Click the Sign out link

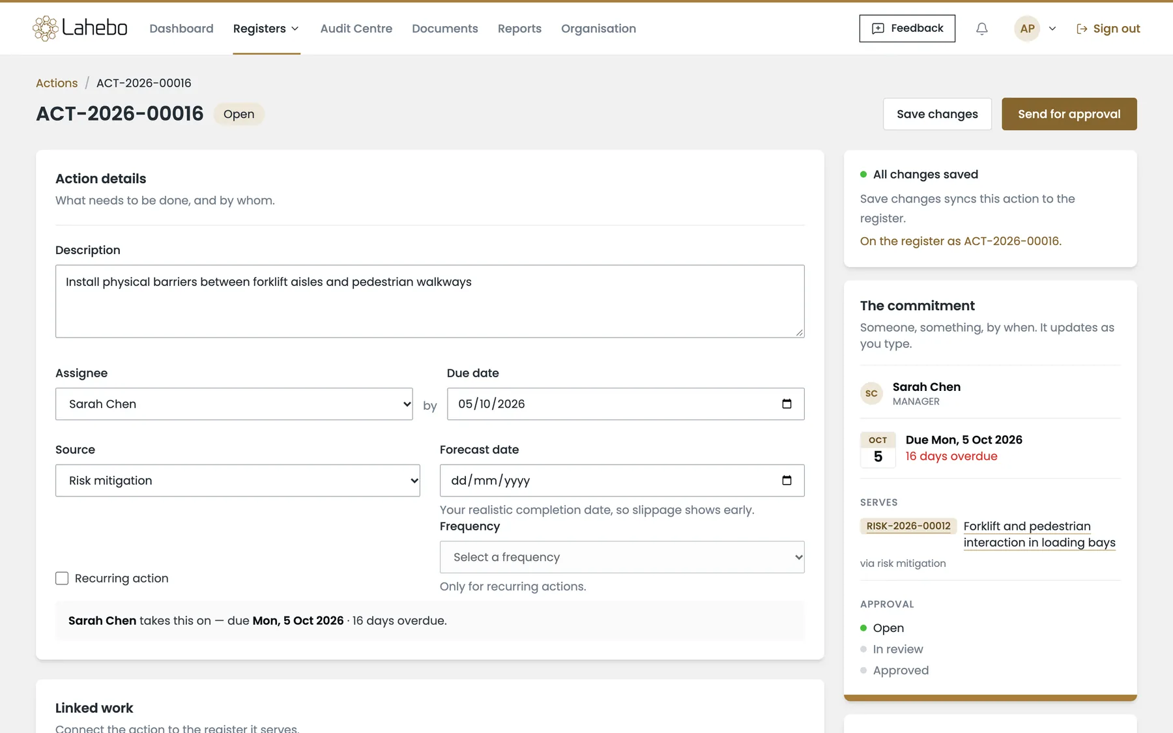[1108, 29]
